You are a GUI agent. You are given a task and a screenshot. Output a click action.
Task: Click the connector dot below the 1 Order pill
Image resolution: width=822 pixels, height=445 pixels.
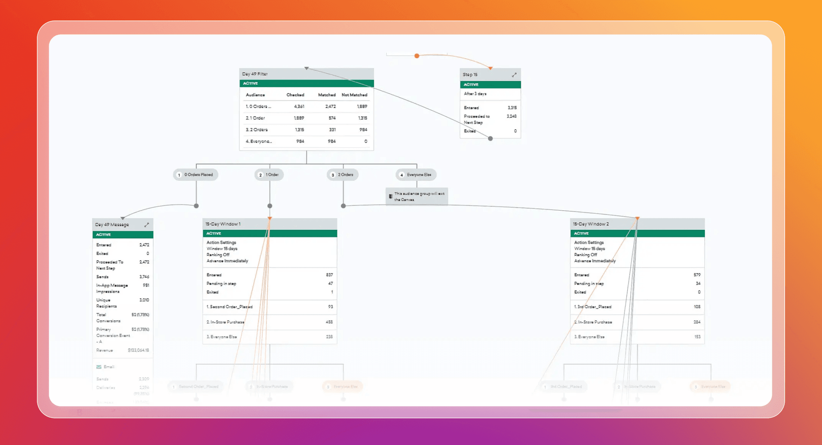pos(270,206)
